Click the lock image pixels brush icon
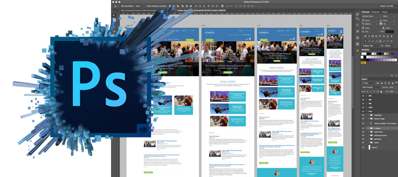 (x=371, y=92)
